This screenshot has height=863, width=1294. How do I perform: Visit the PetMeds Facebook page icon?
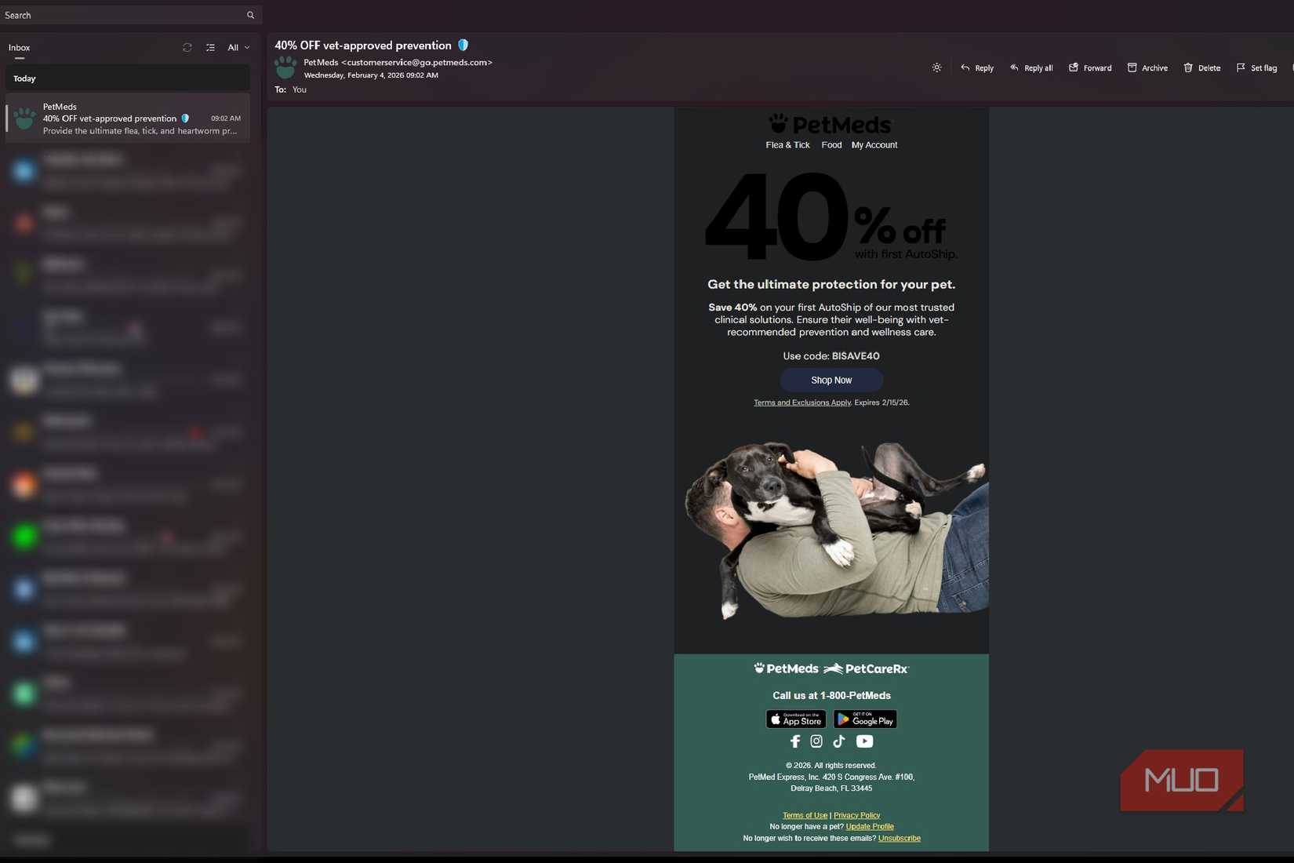pos(795,741)
